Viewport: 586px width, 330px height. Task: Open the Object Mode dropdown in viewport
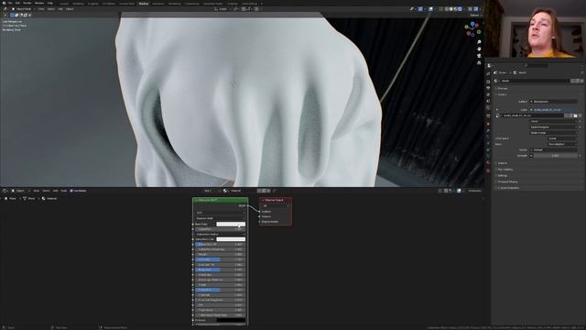[24, 8]
